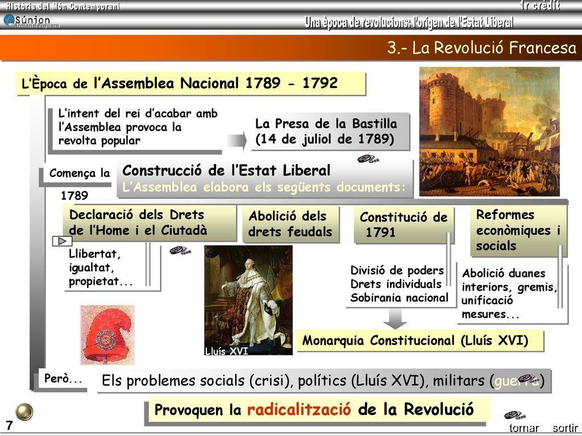Click the film reel next to Llibertat text

[x=180, y=250]
